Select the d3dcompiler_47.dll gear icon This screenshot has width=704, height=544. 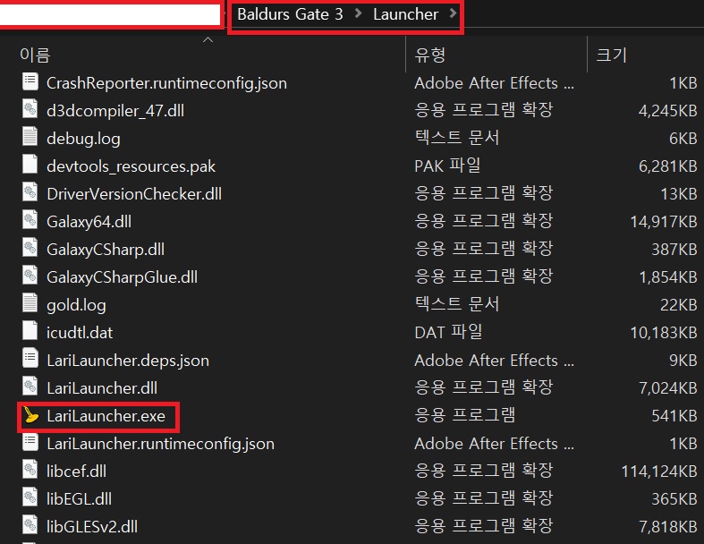point(30,110)
